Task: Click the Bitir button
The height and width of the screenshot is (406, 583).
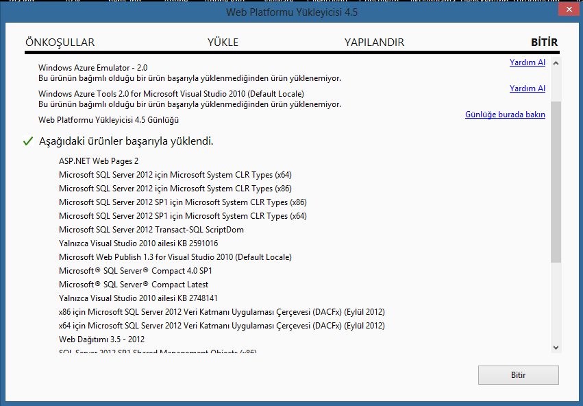Action: click(x=519, y=374)
